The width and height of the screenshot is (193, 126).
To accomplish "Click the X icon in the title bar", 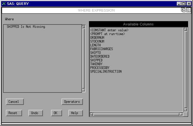I will [3, 3].
